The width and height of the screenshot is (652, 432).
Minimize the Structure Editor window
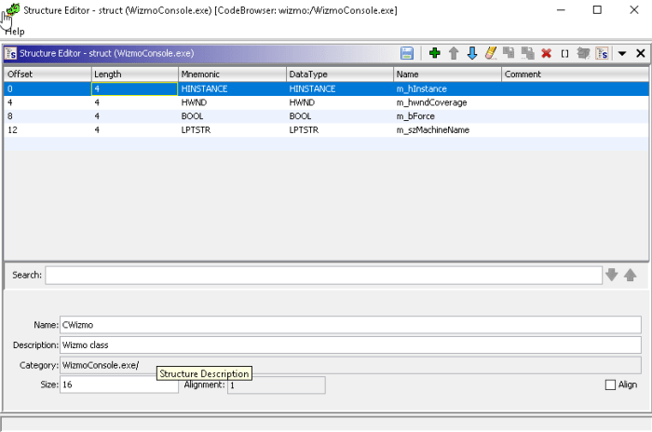561,9
